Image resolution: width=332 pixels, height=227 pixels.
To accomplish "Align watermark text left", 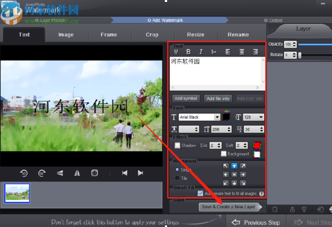I will 227,51.
